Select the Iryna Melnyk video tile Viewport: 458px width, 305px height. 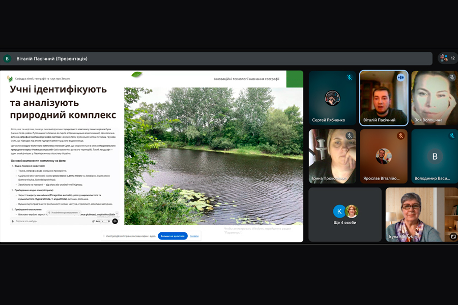click(422, 215)
